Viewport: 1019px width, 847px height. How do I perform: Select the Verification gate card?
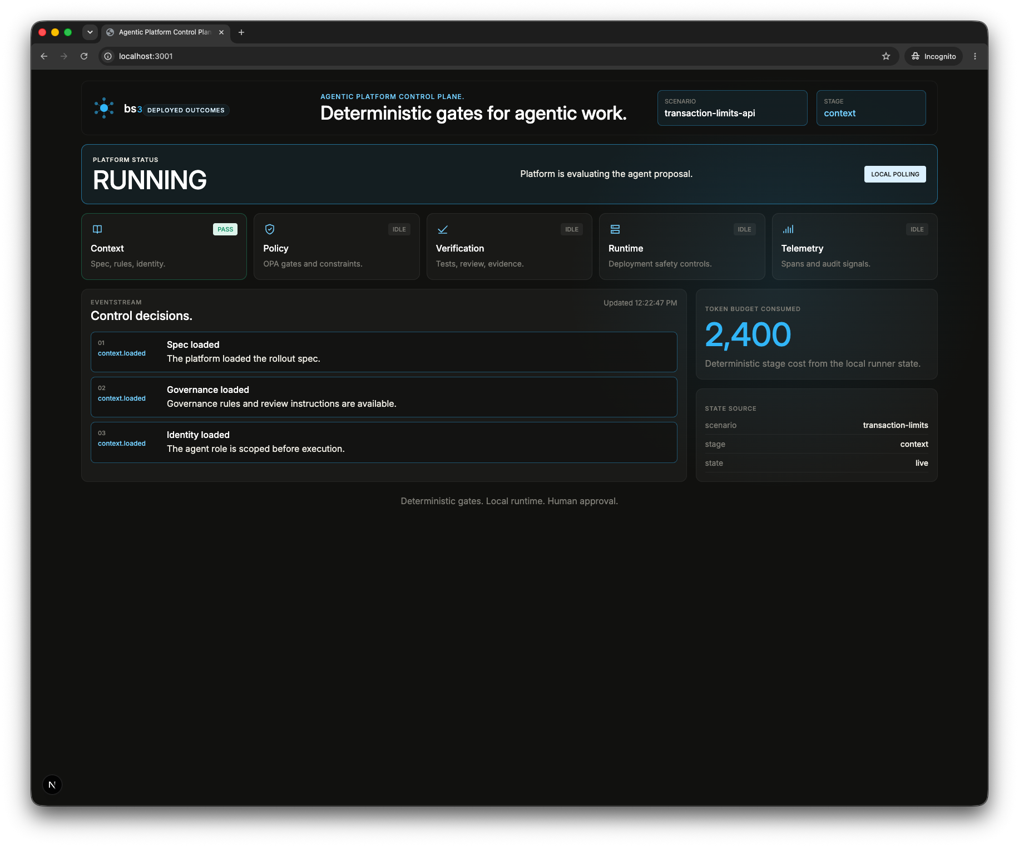click(x=510, y=247)
